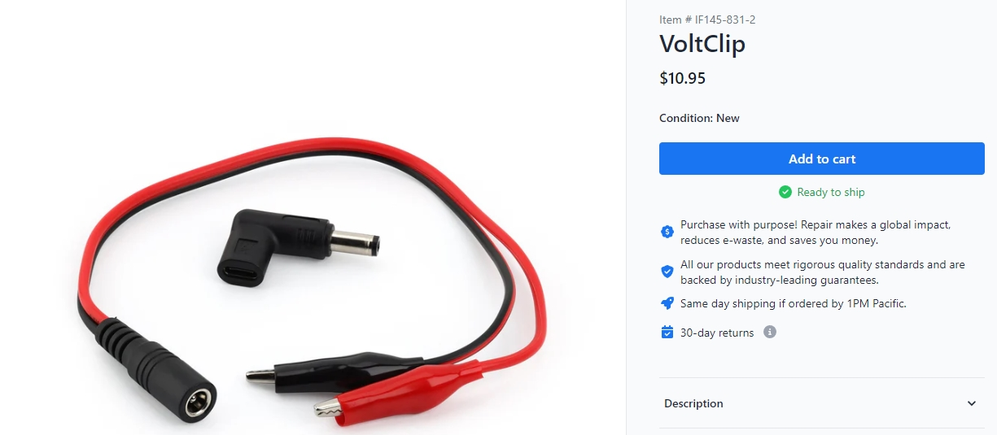The height and width of the screenshot is (435, 997).
Task: Expand Description using the chevron arrow
Action: [x=972, y=403]
